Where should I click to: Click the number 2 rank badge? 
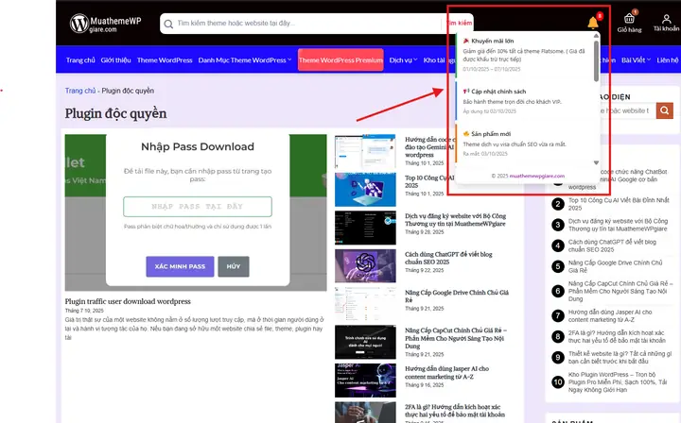558,204
